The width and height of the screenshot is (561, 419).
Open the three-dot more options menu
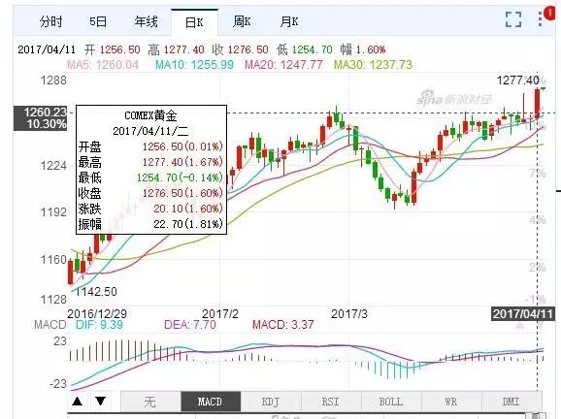click(x=540, y=19)
